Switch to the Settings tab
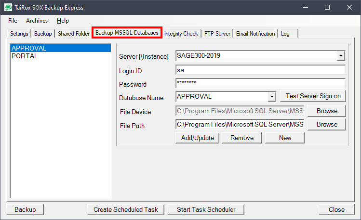This screenshot has width=361, height=220. pyautogui.click(x=19, y=34)
